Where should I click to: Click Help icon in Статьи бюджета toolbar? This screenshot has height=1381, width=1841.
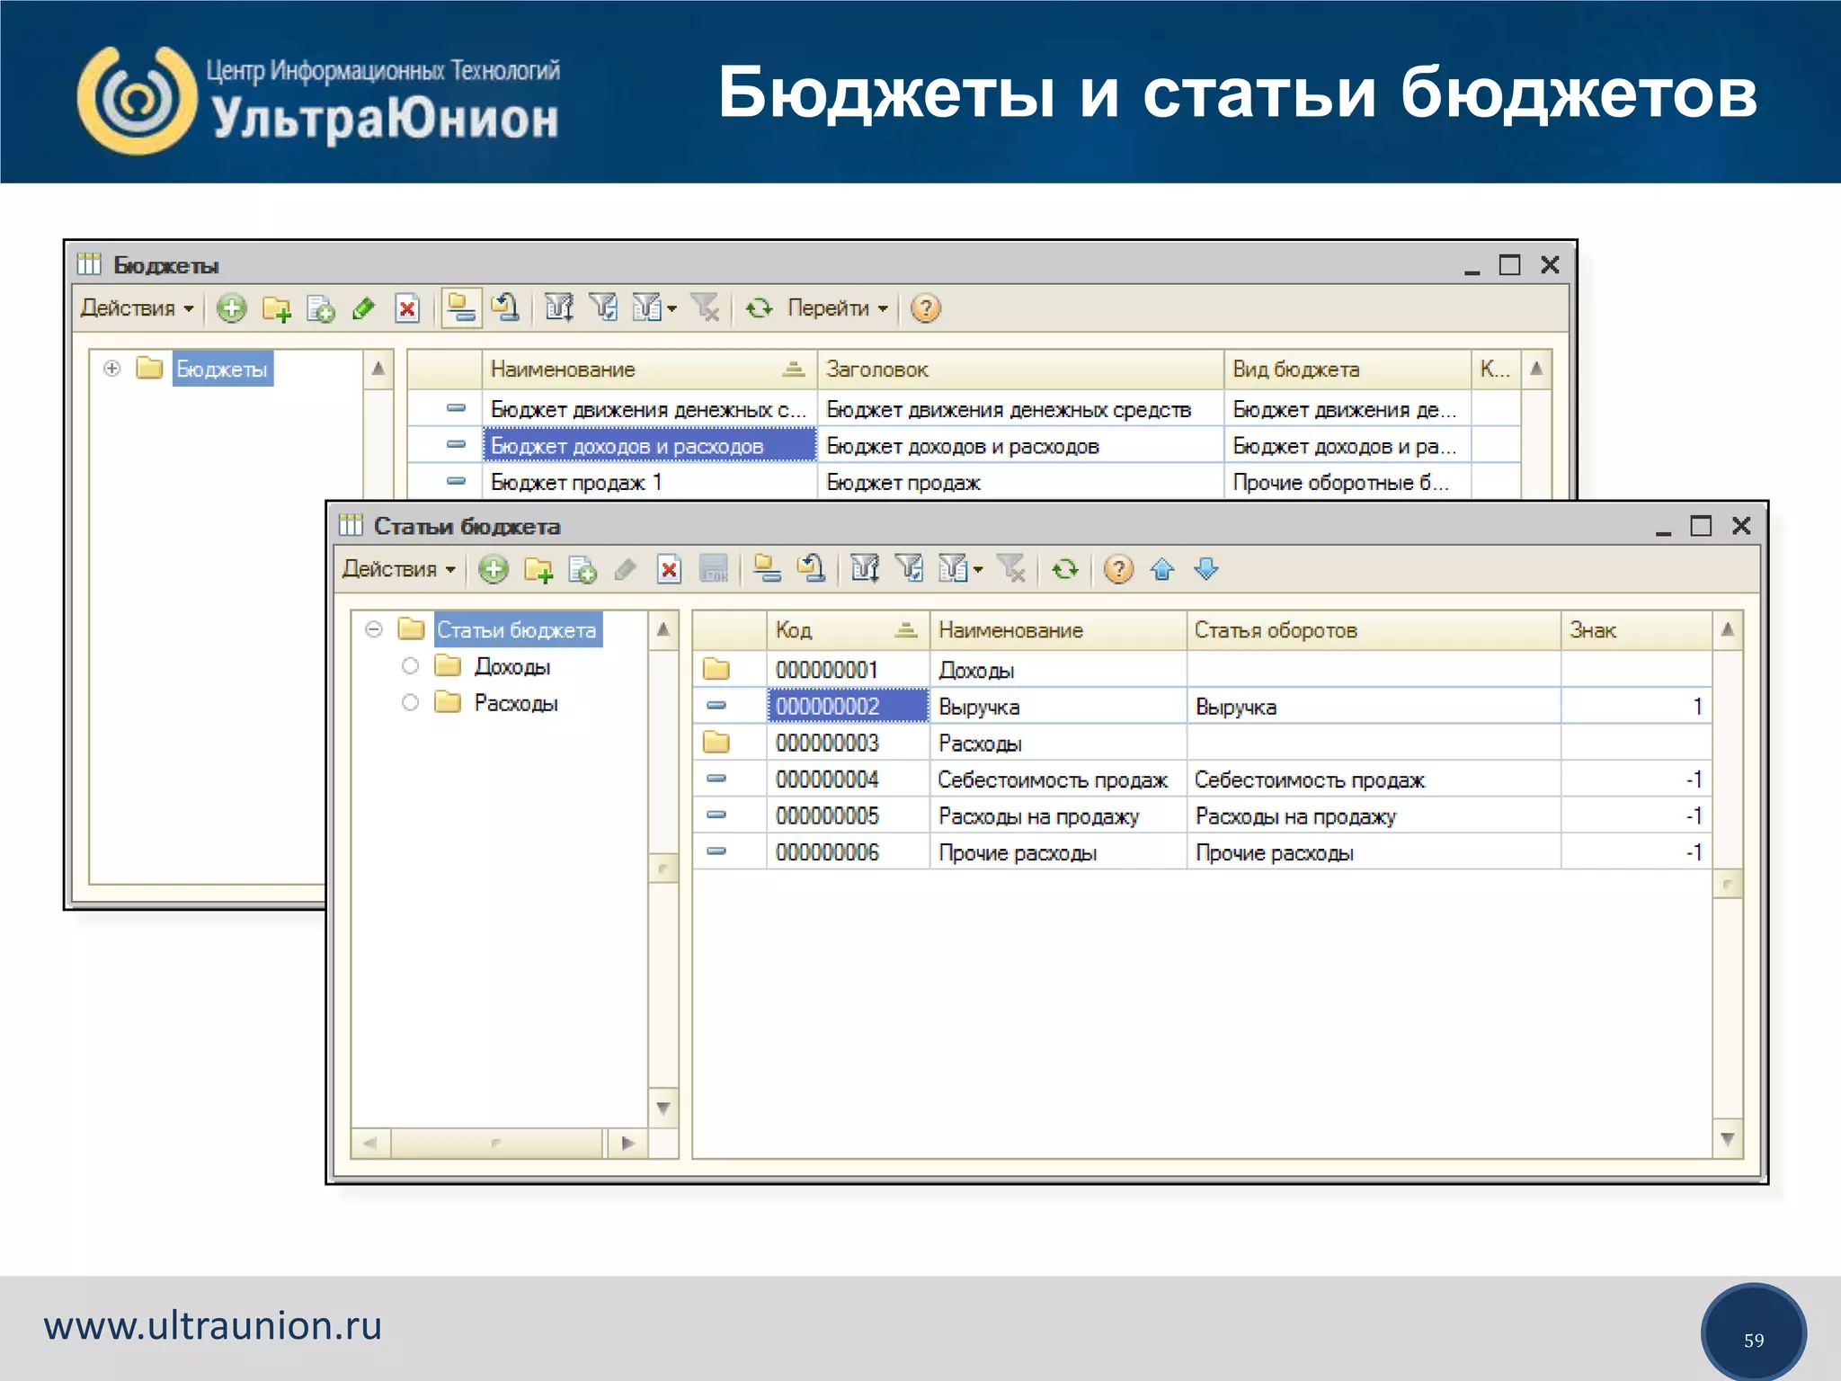click(1118, 569)
